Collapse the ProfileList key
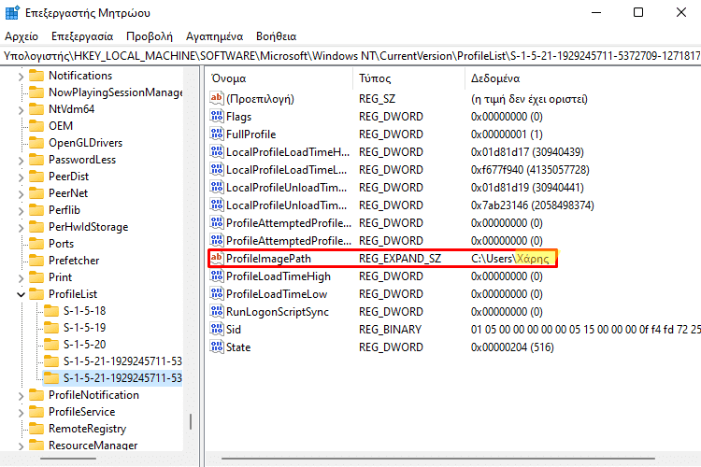This screenshot has width=701, height=467. click(21, 294)
